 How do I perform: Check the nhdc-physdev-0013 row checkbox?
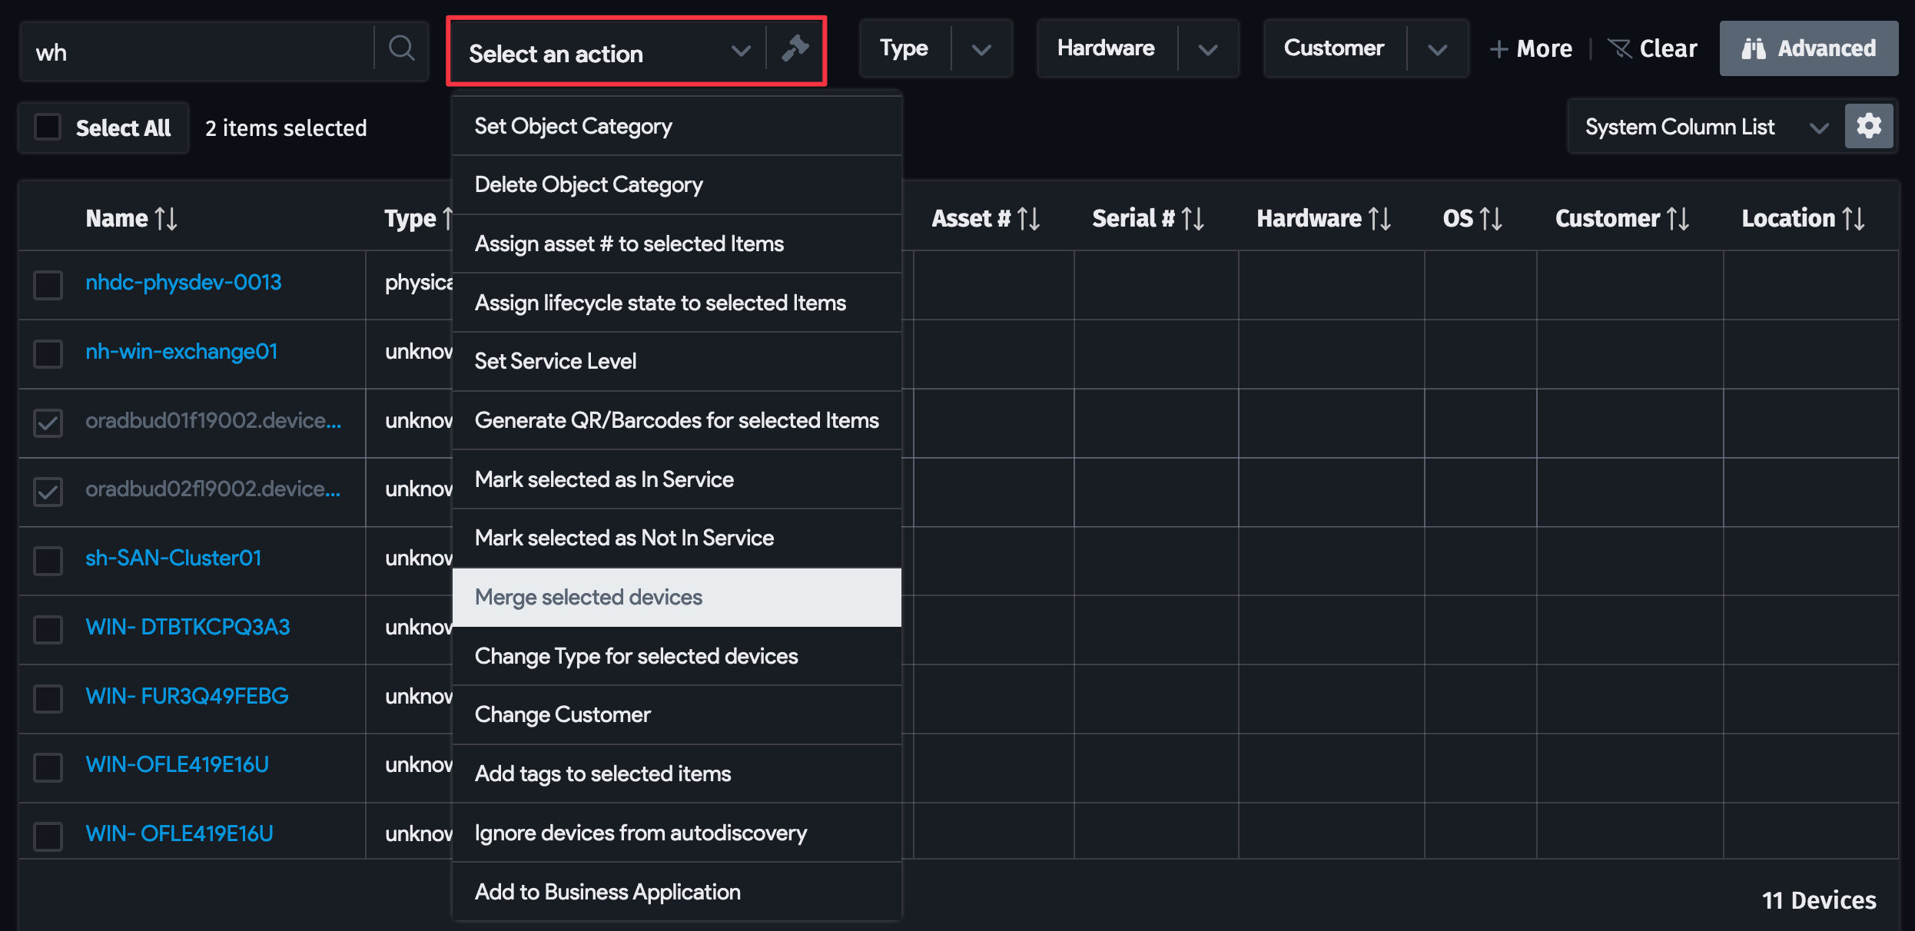coord(48,285)
